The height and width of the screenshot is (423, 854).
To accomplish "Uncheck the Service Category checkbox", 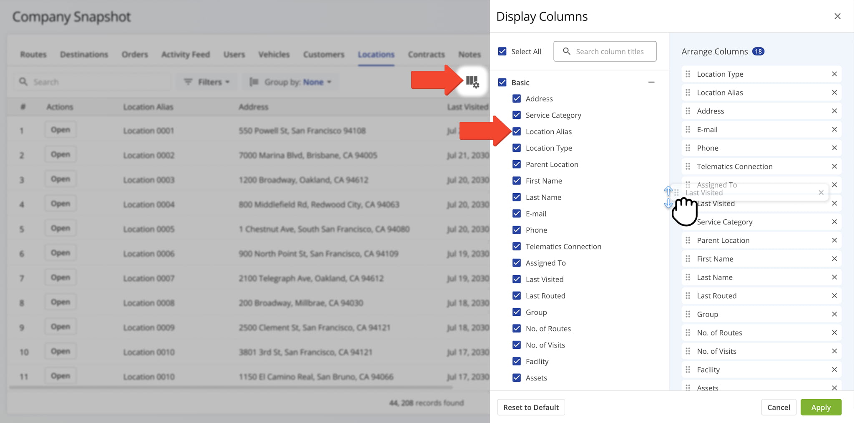I will (x=517, y=115).
